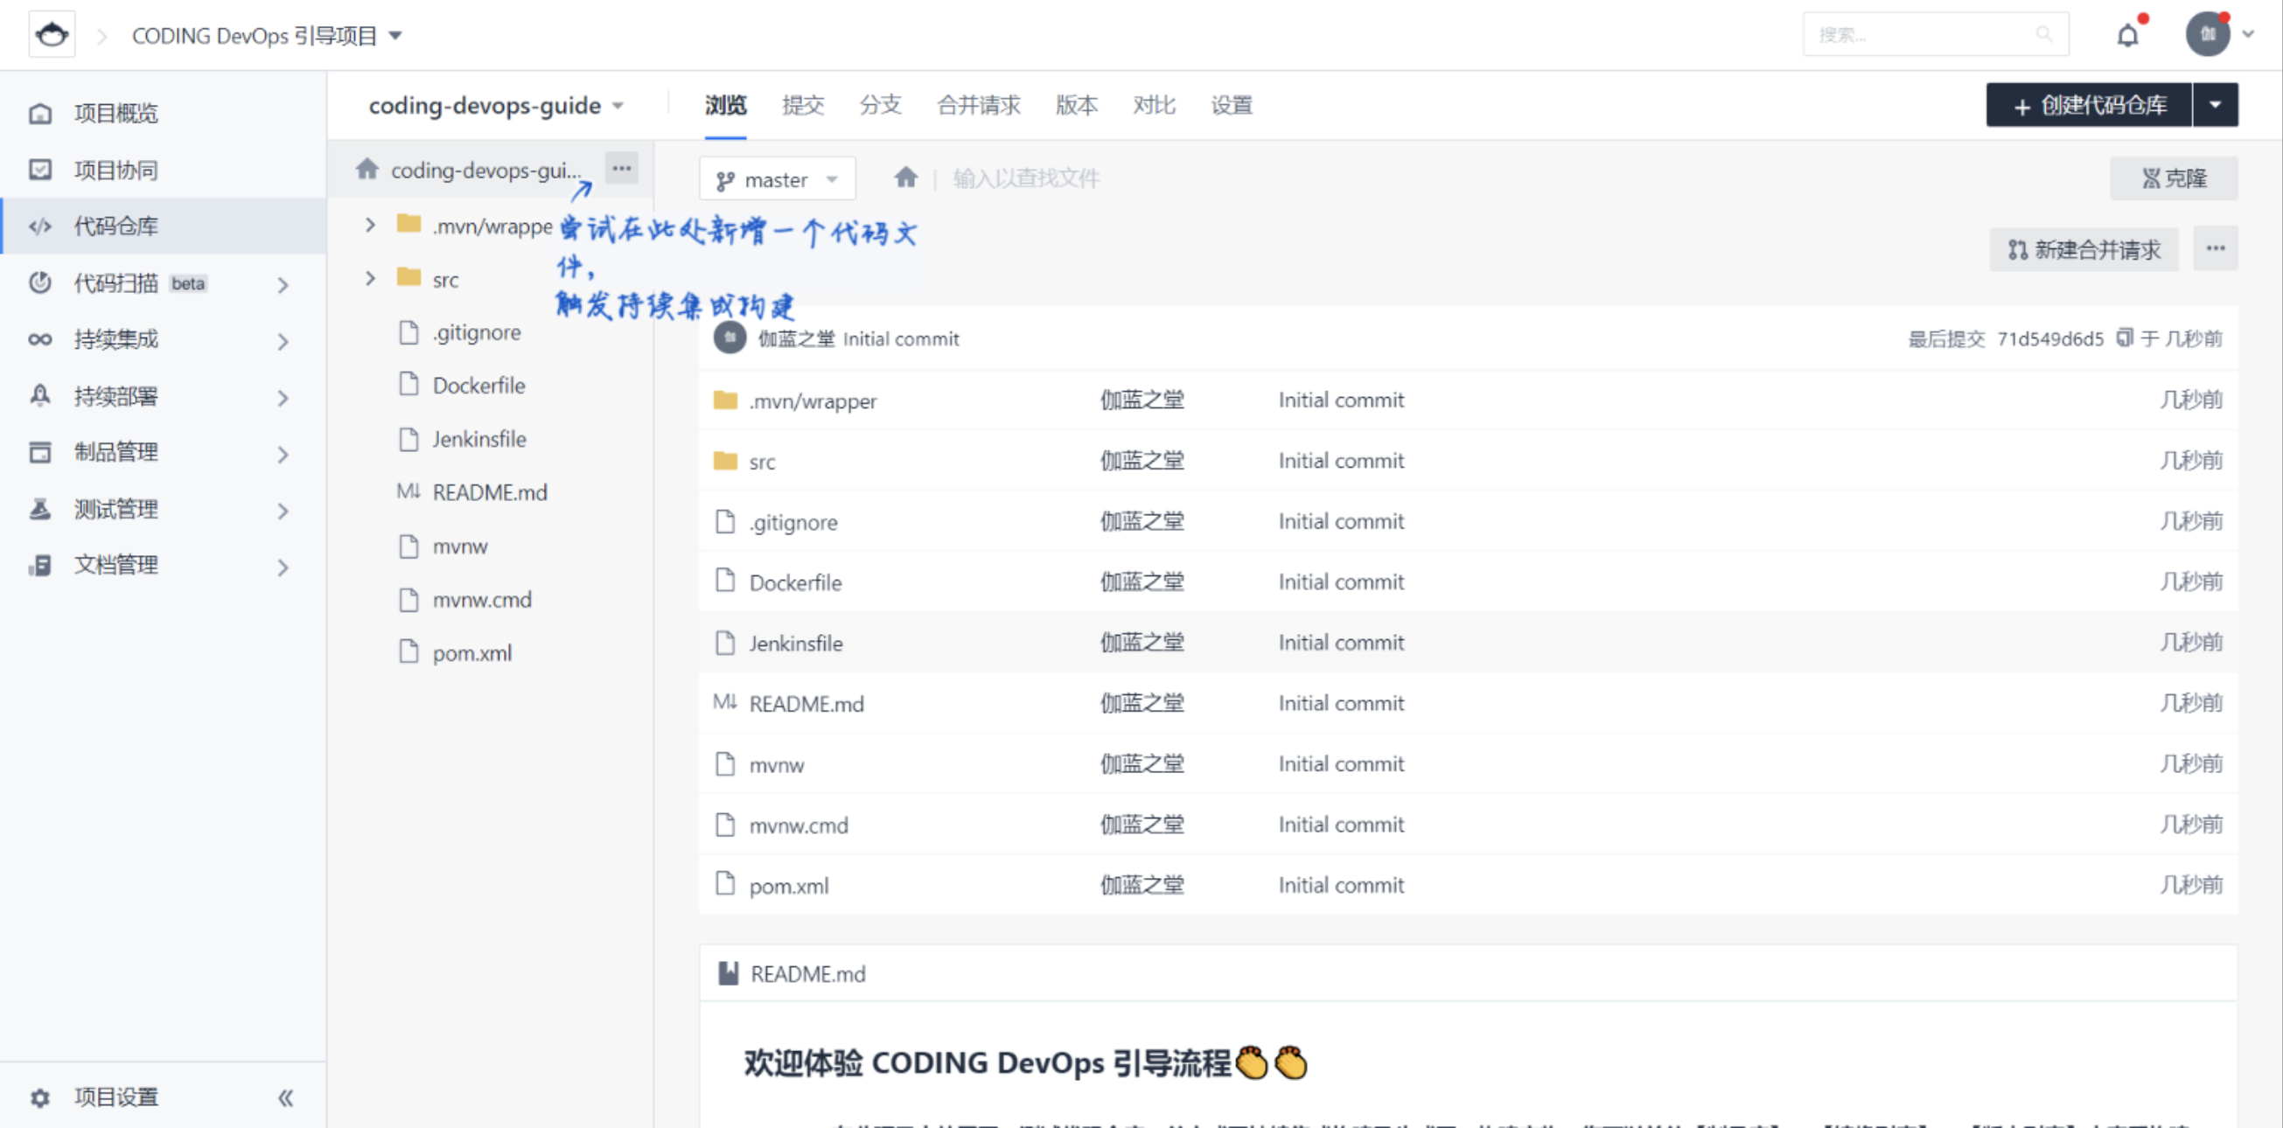This screenshot has height=1128, width=2283.
Task: Click the .mvn/wrapper folder icon in file list
Action: tap(725, 400)
